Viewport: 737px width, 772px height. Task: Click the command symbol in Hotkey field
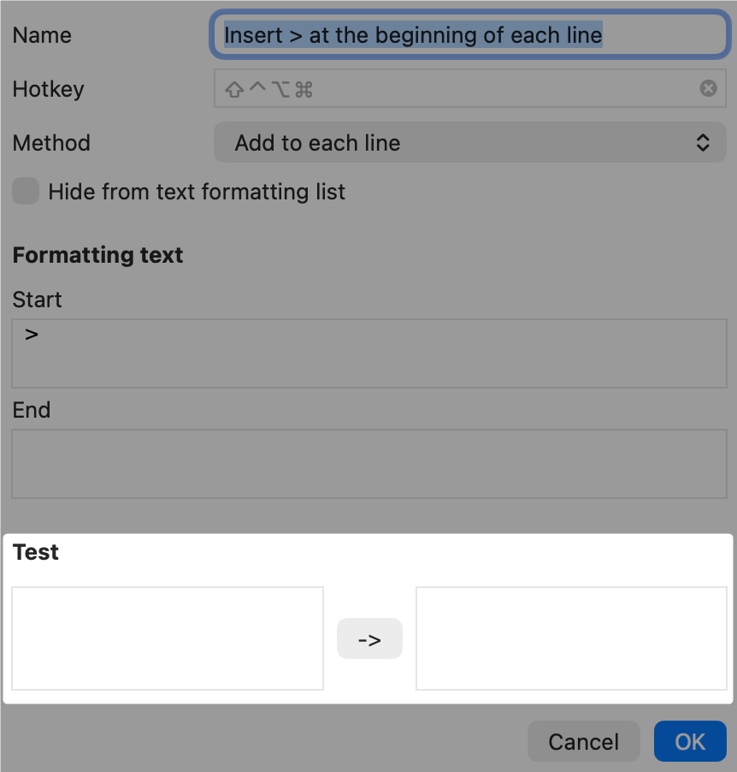(304, 89)
